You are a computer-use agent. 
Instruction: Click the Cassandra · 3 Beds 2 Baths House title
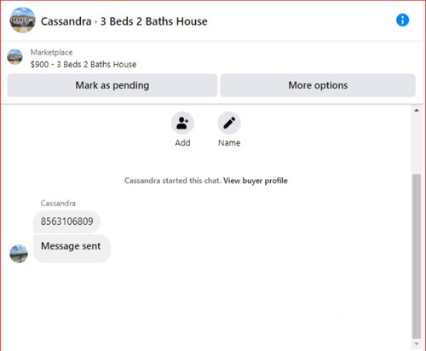click(x=124, y=21)
